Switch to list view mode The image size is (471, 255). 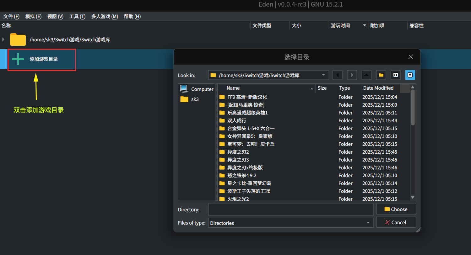pyautogui.click(x=396, y=75)
